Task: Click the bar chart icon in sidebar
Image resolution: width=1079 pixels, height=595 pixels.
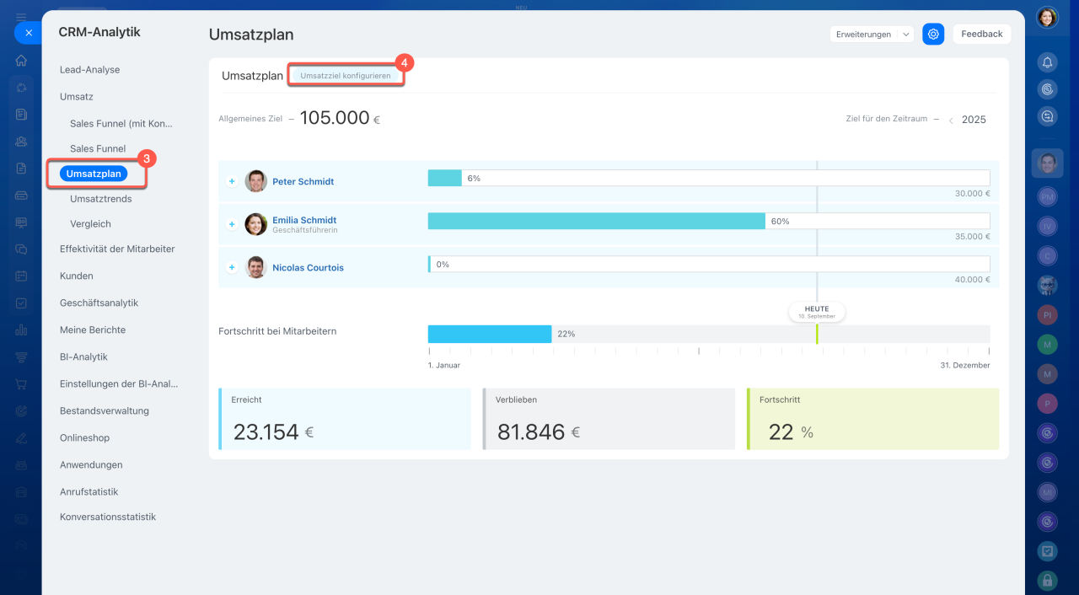Action: pyautogui.click(x=21, y=330)
